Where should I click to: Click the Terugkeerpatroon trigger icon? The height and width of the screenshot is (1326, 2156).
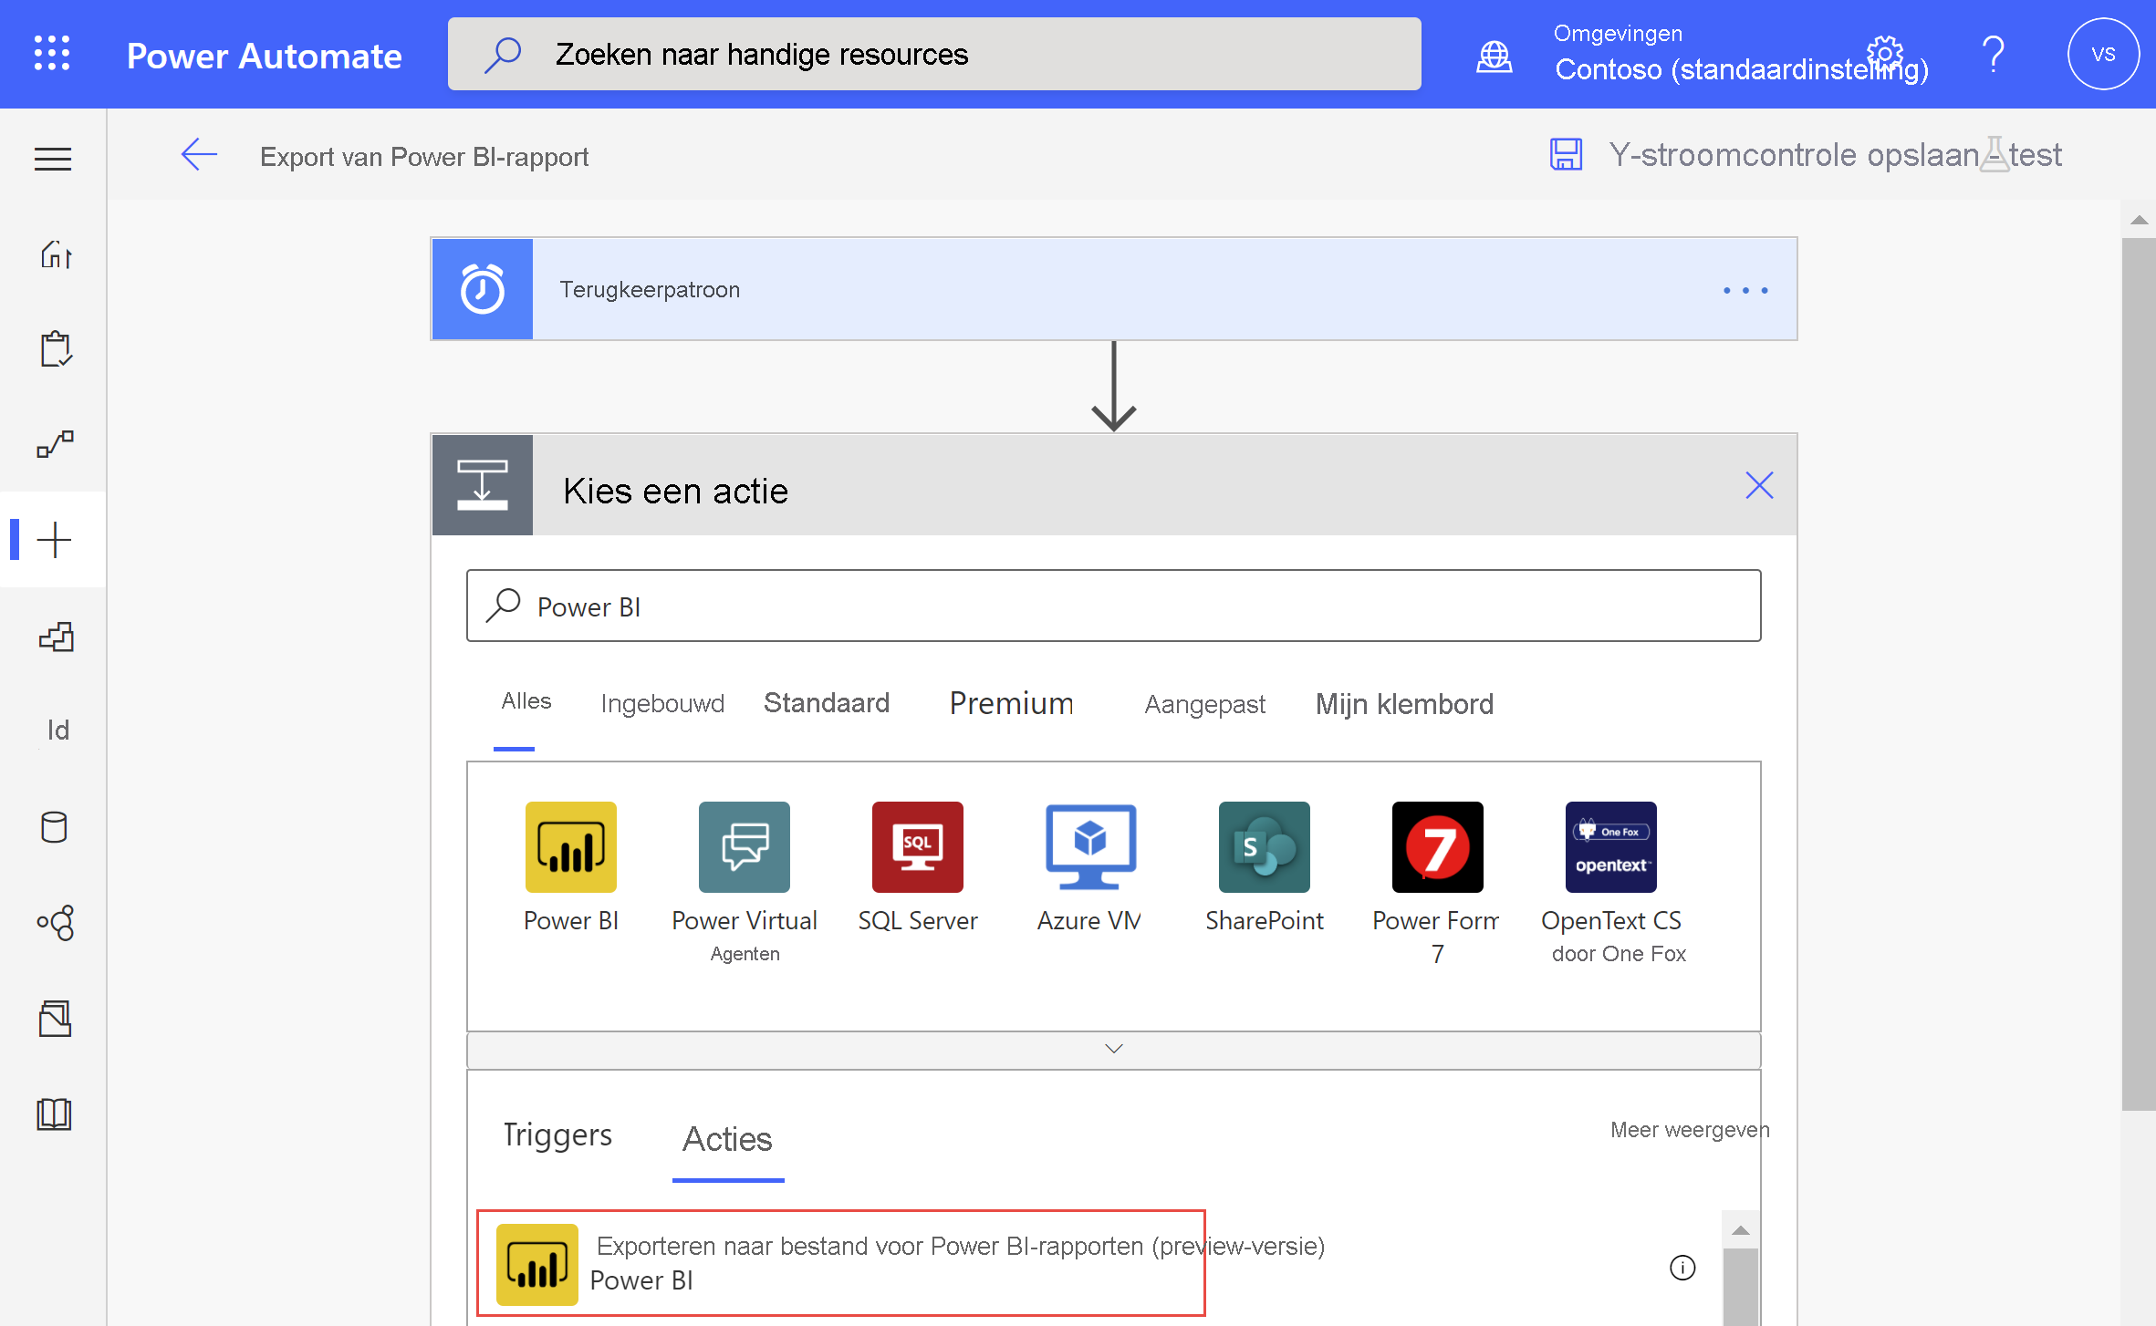point(482,288)
